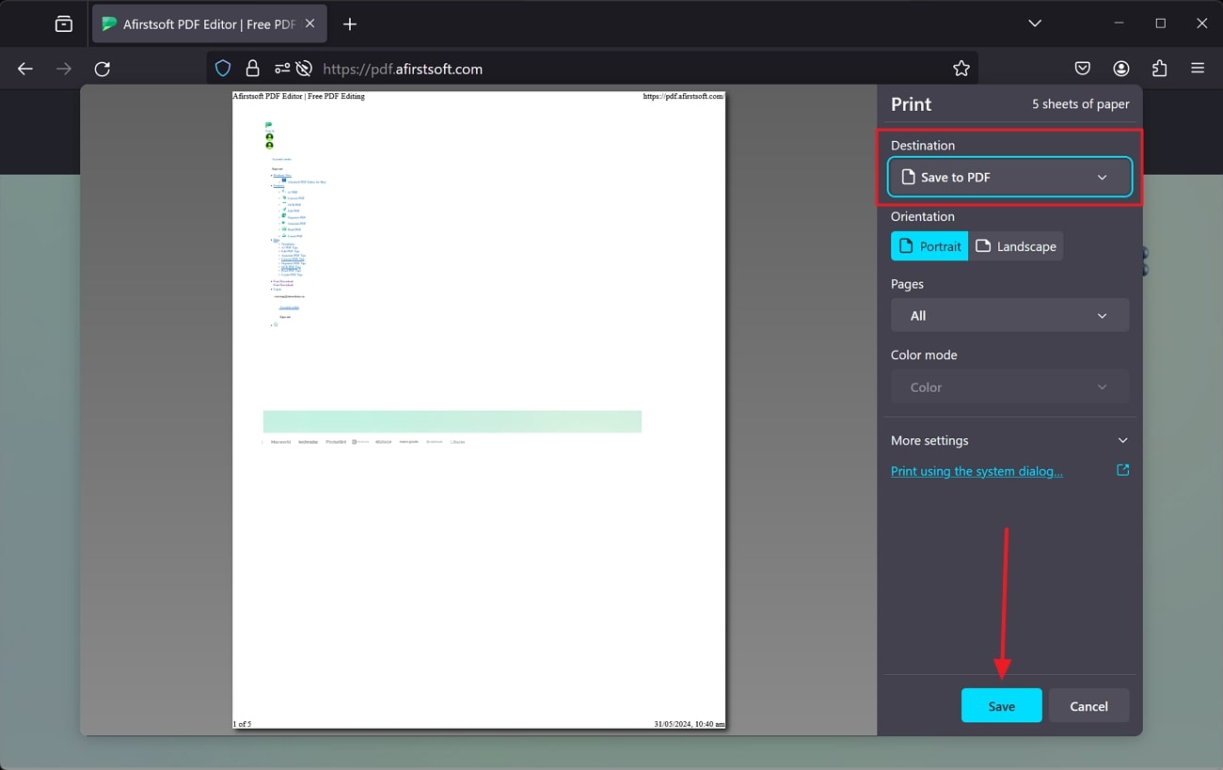
Task: Reload the page with the refresh icon
Action: pos(103,69)
